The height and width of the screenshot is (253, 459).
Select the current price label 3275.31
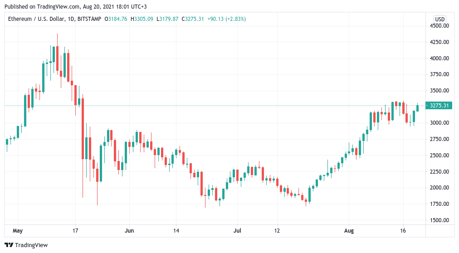tap(439, 106)
